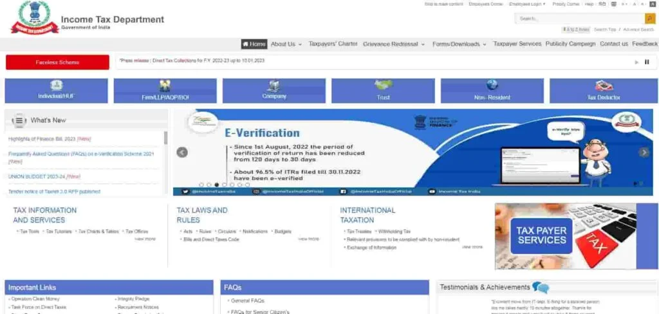
Task: Click the home icon in navigation bar
Action: pyautogui.click(x=245, y=44)
